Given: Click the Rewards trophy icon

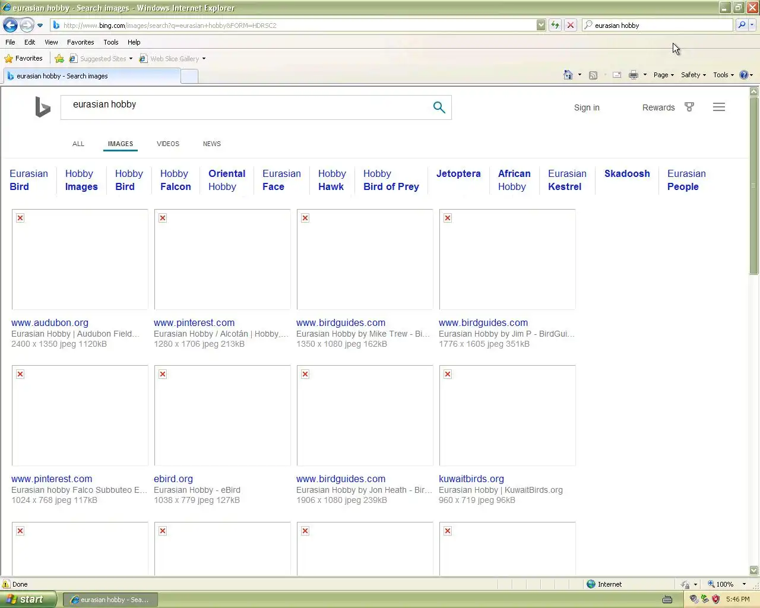Looking at the screenshot, I should click(x=689, y=107).
